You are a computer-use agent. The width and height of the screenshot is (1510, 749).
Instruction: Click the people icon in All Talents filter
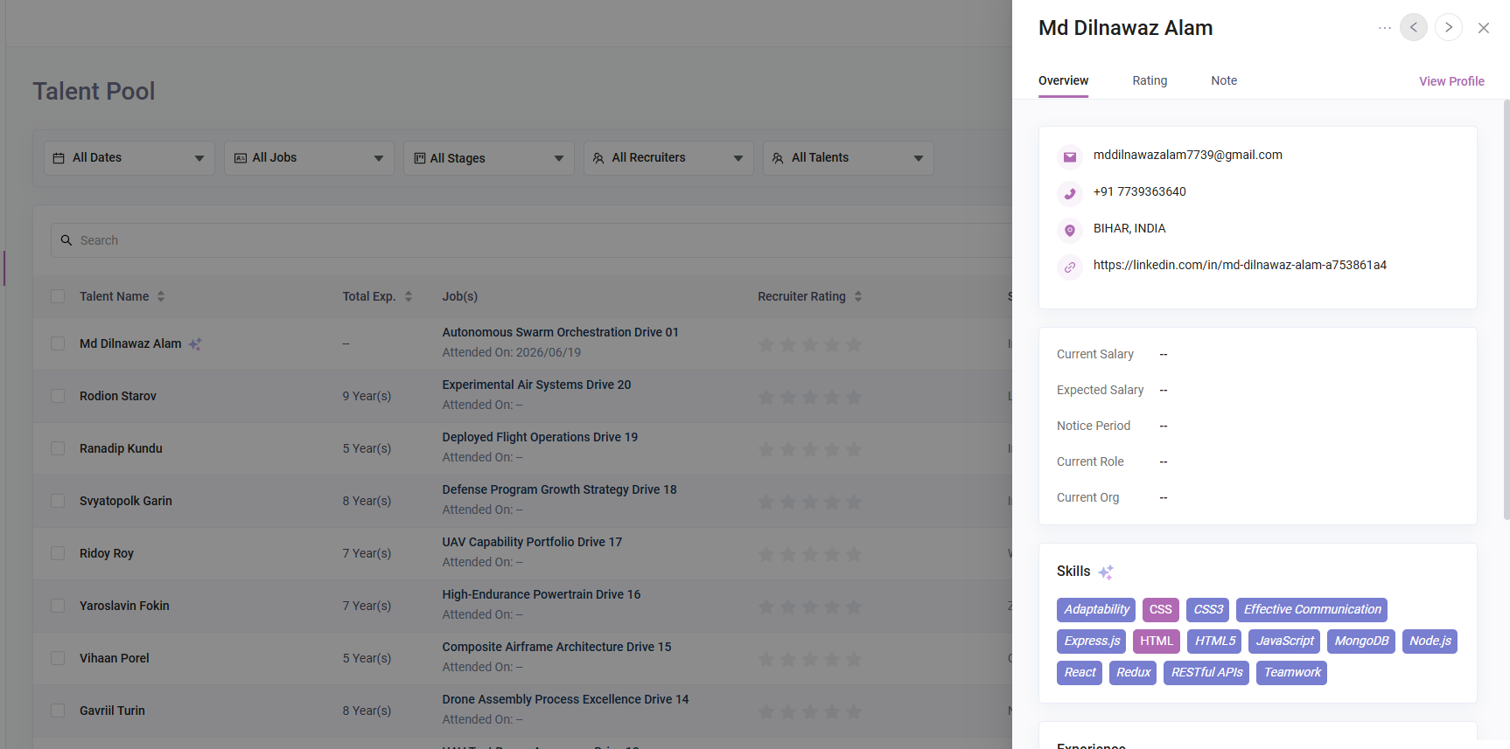click(778, 158)
